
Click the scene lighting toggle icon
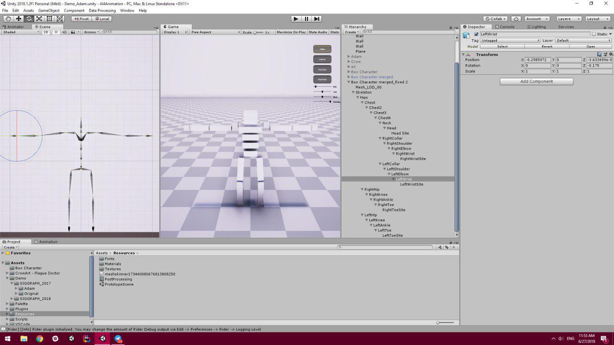[56, 32]
